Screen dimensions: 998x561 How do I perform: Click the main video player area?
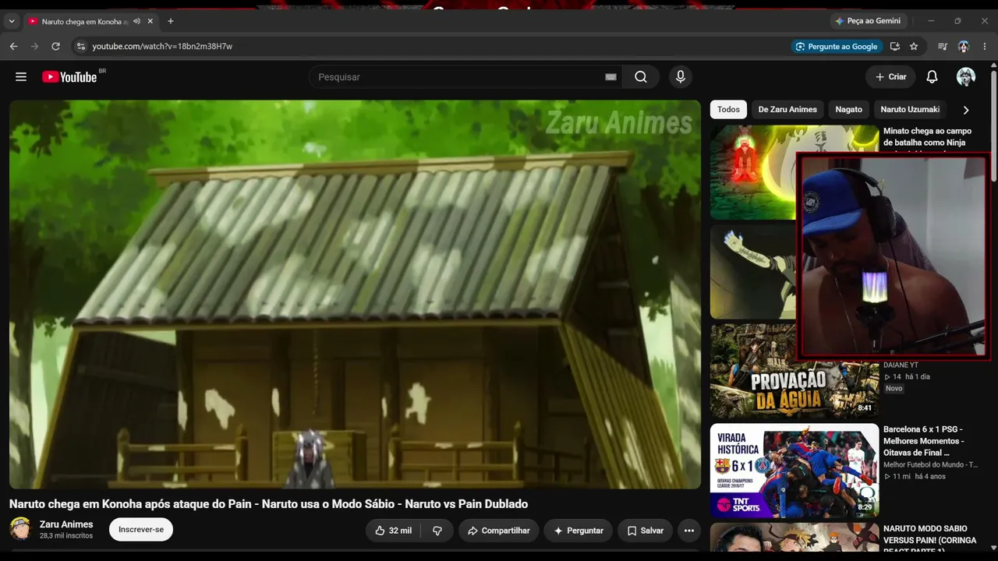pyautogui.click(x=355, y=295)
